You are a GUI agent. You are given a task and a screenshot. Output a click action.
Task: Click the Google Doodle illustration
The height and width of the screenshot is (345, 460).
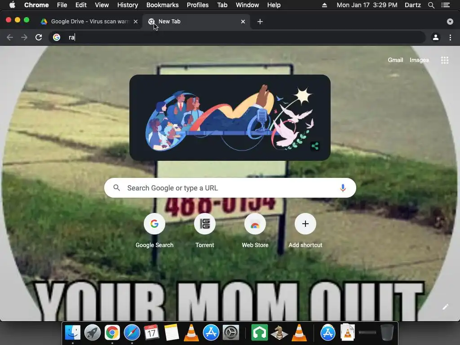tap(230, 118)
